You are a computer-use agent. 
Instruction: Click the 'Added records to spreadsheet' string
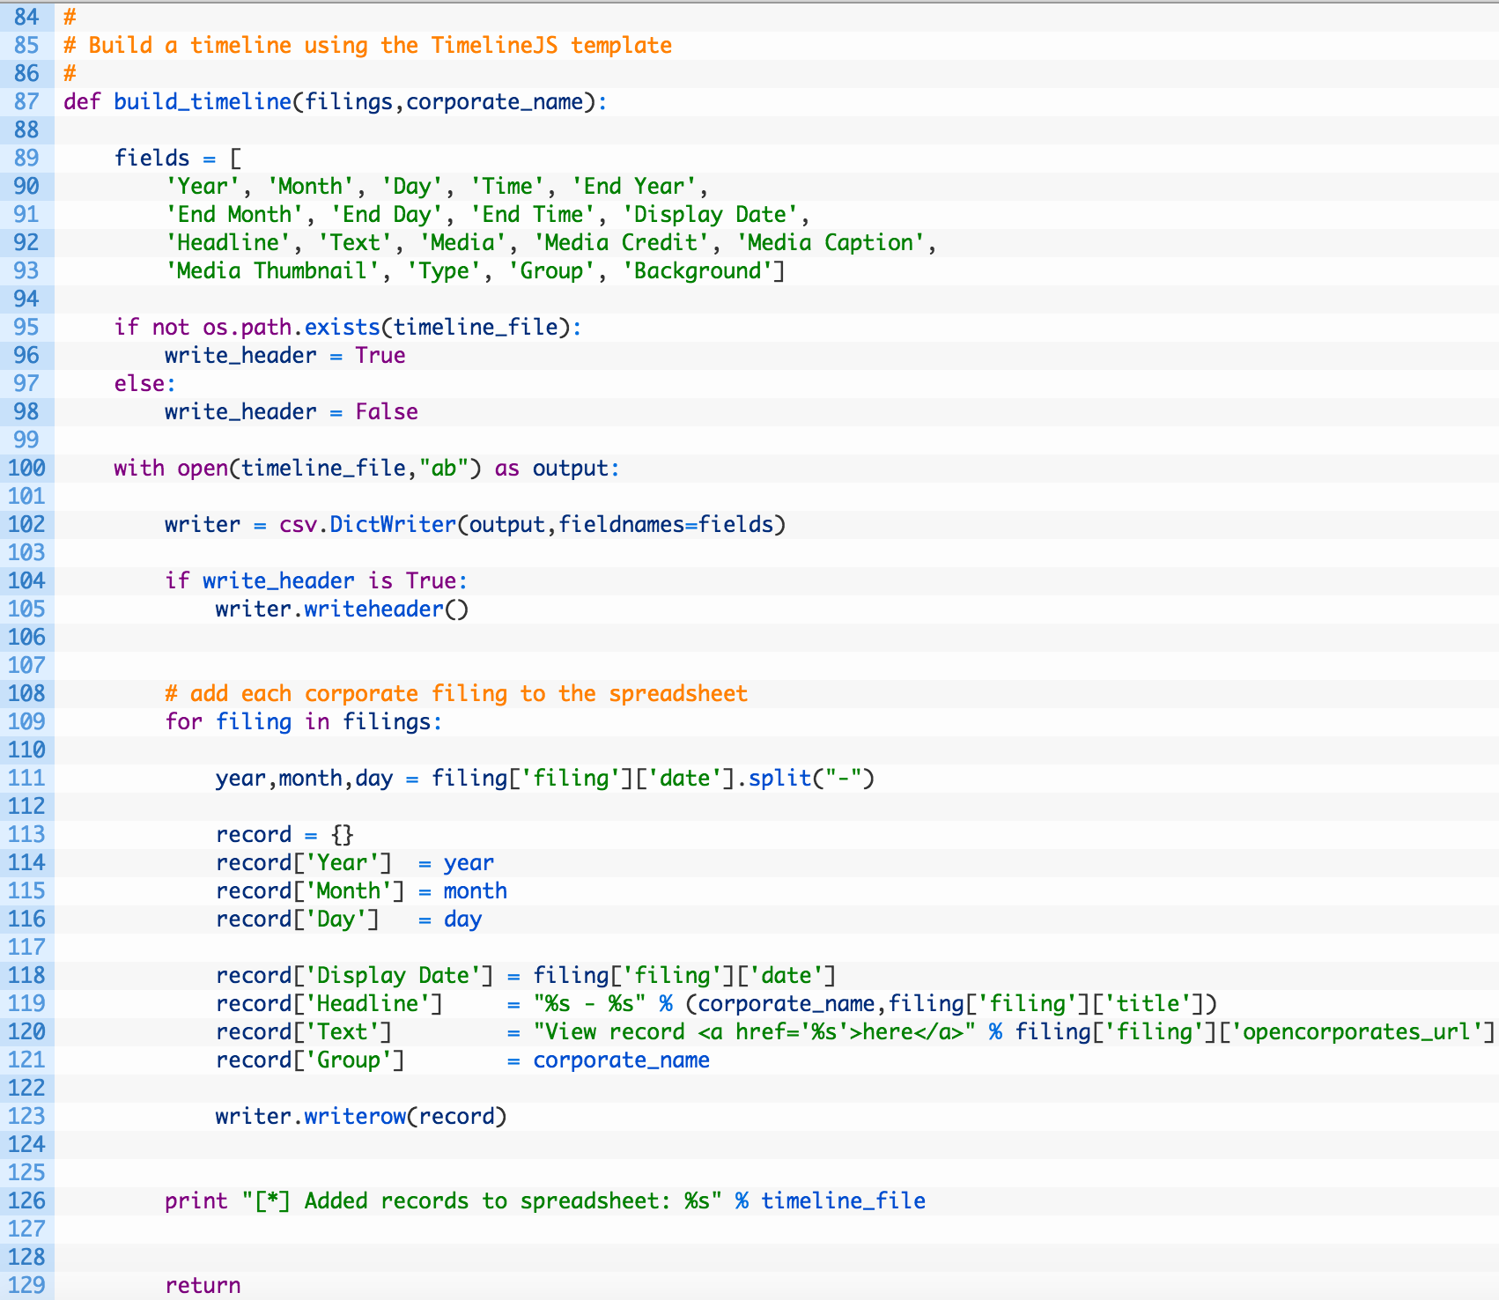482,1201
